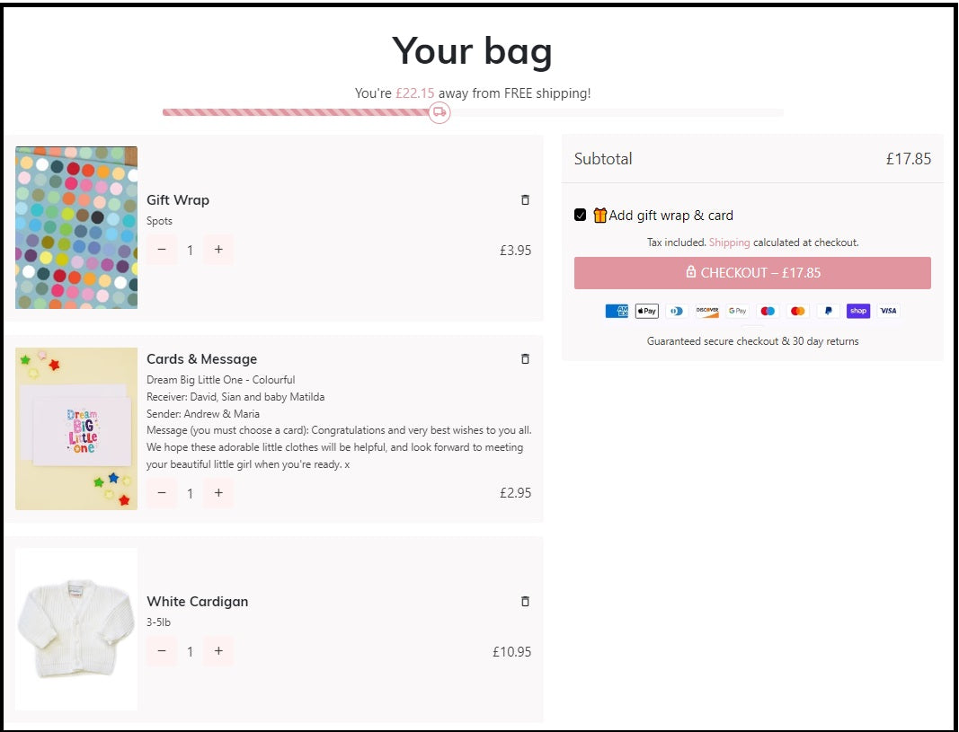Image resolution: width=959 pixels, height=732 pixels.
Task: Uncheck the Add gift wrap & card checkbox
Action: coord(581,216)
